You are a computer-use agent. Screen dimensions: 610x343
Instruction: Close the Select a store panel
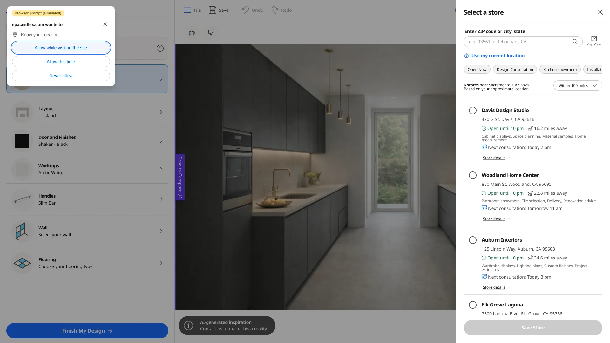(x=600, y=12)
